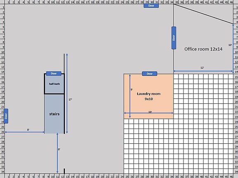Select the 17' vertical dimension arrow
238x178 pixels.
pyautogui.click(x=67, y=94)
